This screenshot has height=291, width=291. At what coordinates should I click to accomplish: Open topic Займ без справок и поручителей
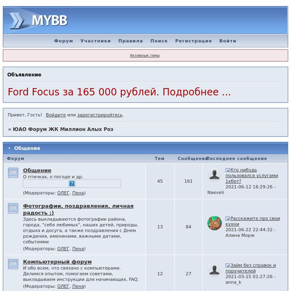pyautogui.click(x=251, y=268)
